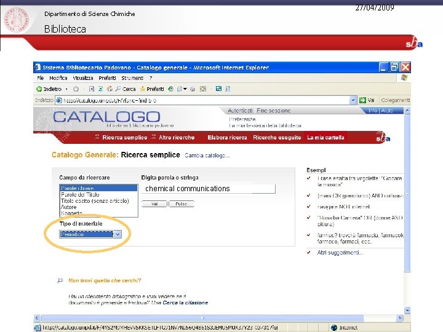Click the Info link
Image resolution: width=443 pixels, height=332 pixels.
tap(373, 111)
